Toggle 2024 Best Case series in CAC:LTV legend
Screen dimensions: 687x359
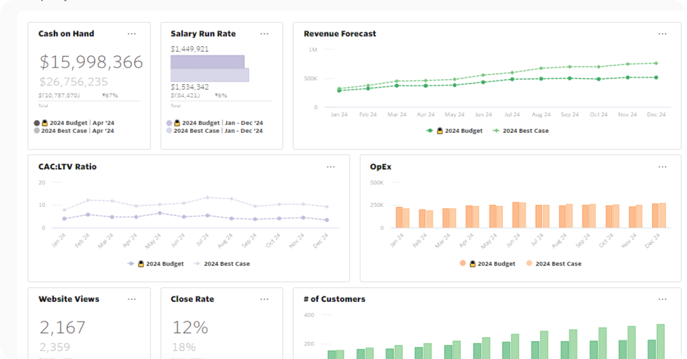tap(222, 264)
